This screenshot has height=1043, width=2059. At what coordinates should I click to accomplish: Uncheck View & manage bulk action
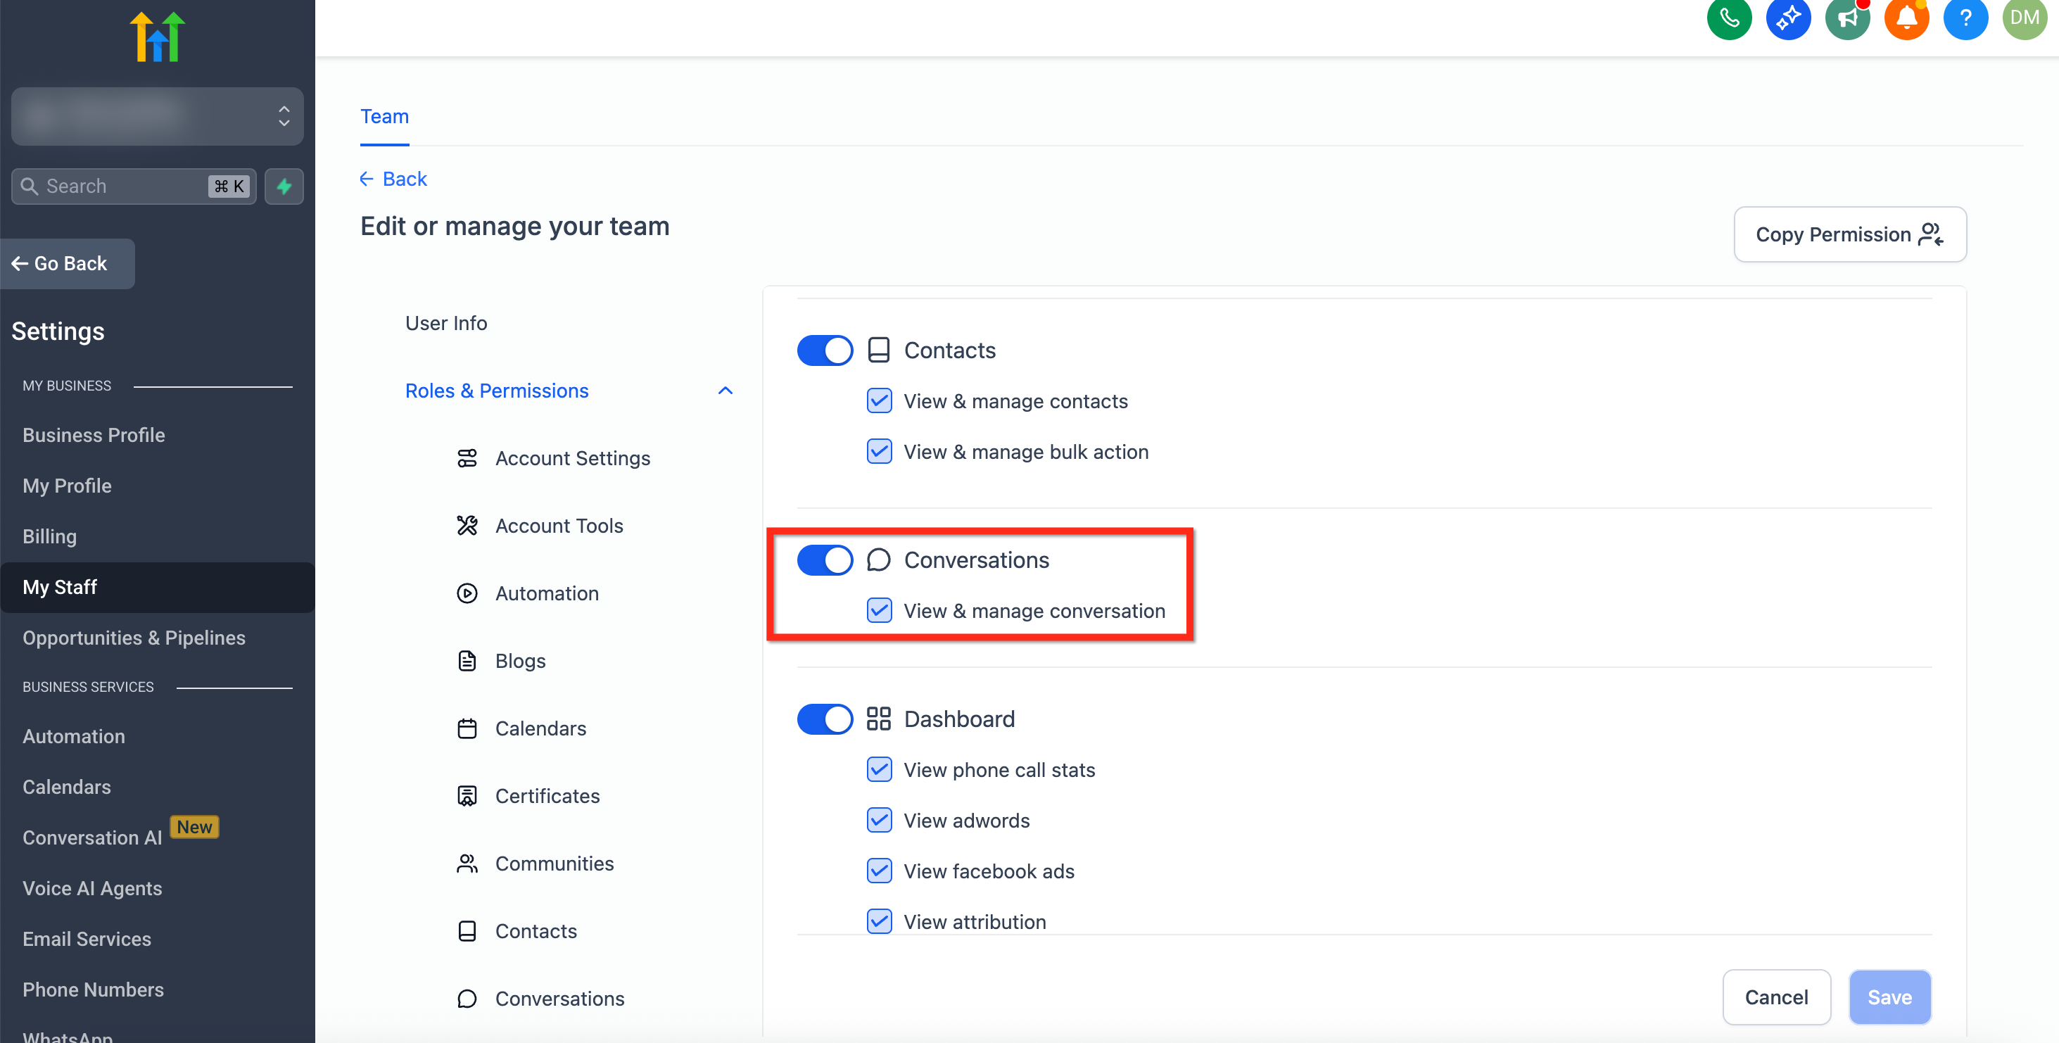(x=878, y=452)
